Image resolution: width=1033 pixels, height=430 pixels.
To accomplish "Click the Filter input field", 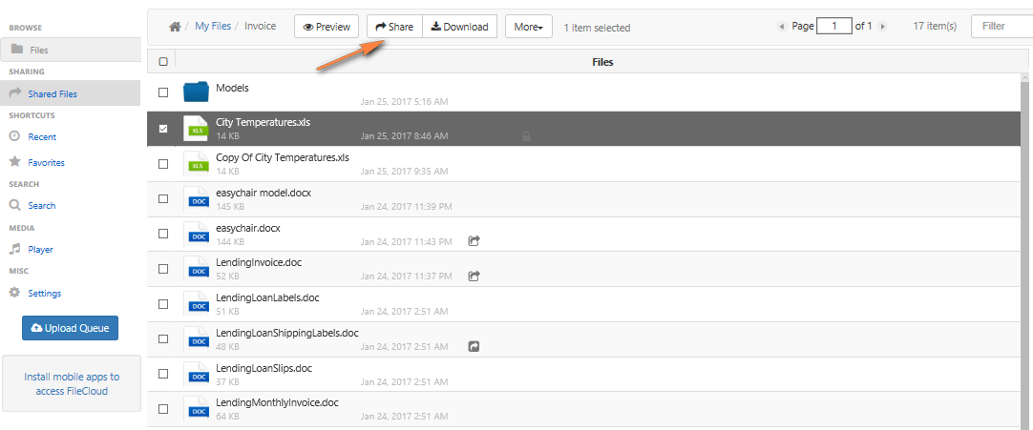I will (x=1002, y=27).
